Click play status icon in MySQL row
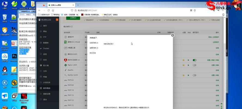Image resolution: width=242 pixels, height=109 pixels. pyautogui.click(x=188, y=75)
